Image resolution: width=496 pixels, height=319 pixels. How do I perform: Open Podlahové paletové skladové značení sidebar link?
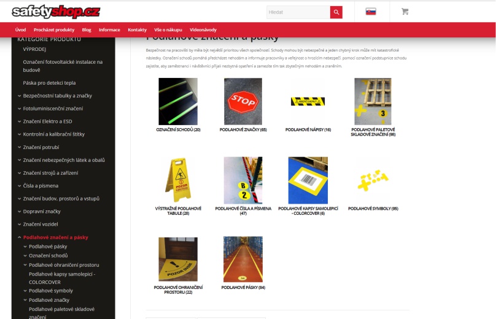tap(61, 313)
